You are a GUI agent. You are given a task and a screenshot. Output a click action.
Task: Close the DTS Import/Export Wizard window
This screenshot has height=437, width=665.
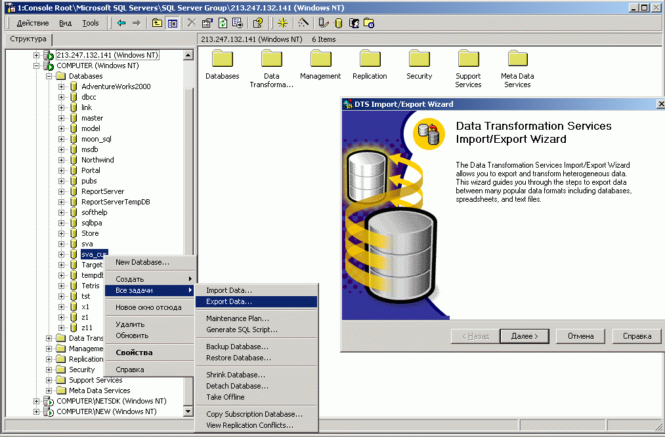660,104
